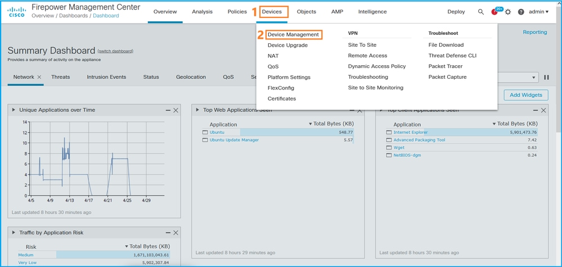Screen dimensions: 562x267
Task: Open the Intelligence menu
Action: (x=372, y=12)
